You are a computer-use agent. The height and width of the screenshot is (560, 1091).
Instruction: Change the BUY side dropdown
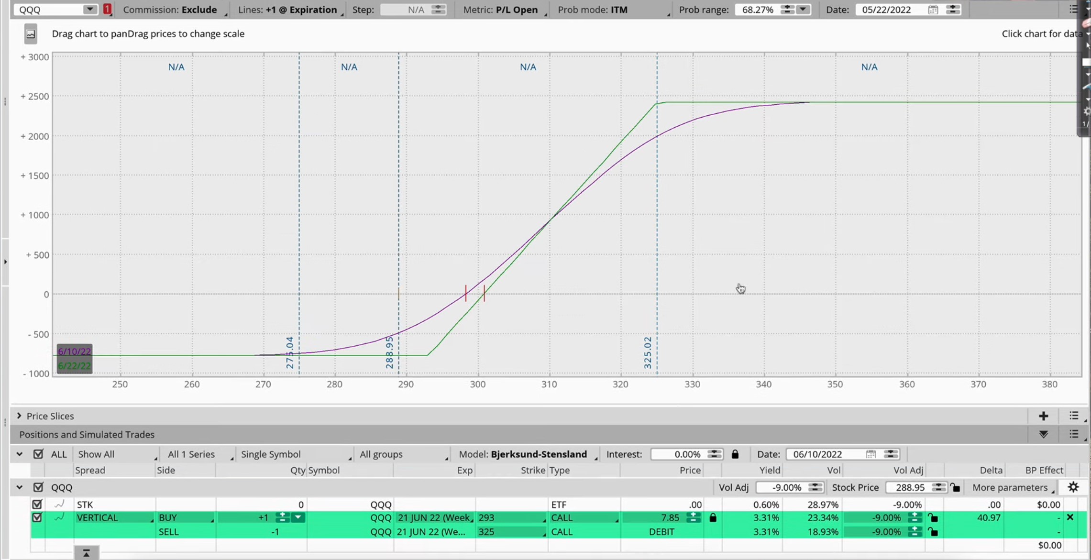pyautogui.click(x=186, y=517)
